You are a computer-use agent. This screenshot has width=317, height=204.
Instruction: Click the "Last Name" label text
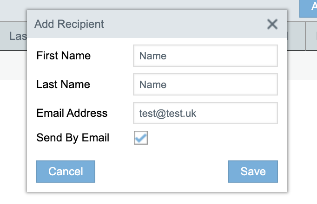(x=63, y=84)
